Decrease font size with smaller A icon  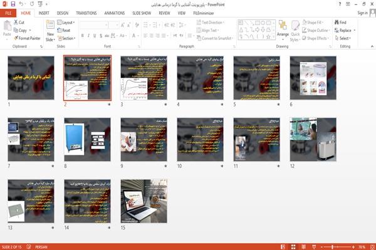[x=129, y=25]
